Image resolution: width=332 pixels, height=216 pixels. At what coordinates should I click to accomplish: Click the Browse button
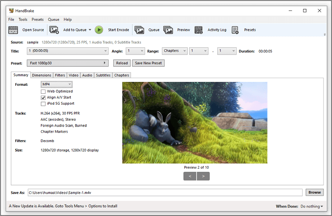point(314,192)
